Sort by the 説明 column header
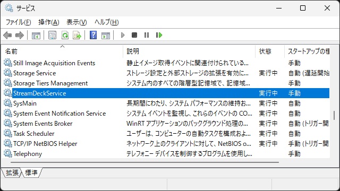Screen dimensions: 340x191 point(189,51)
